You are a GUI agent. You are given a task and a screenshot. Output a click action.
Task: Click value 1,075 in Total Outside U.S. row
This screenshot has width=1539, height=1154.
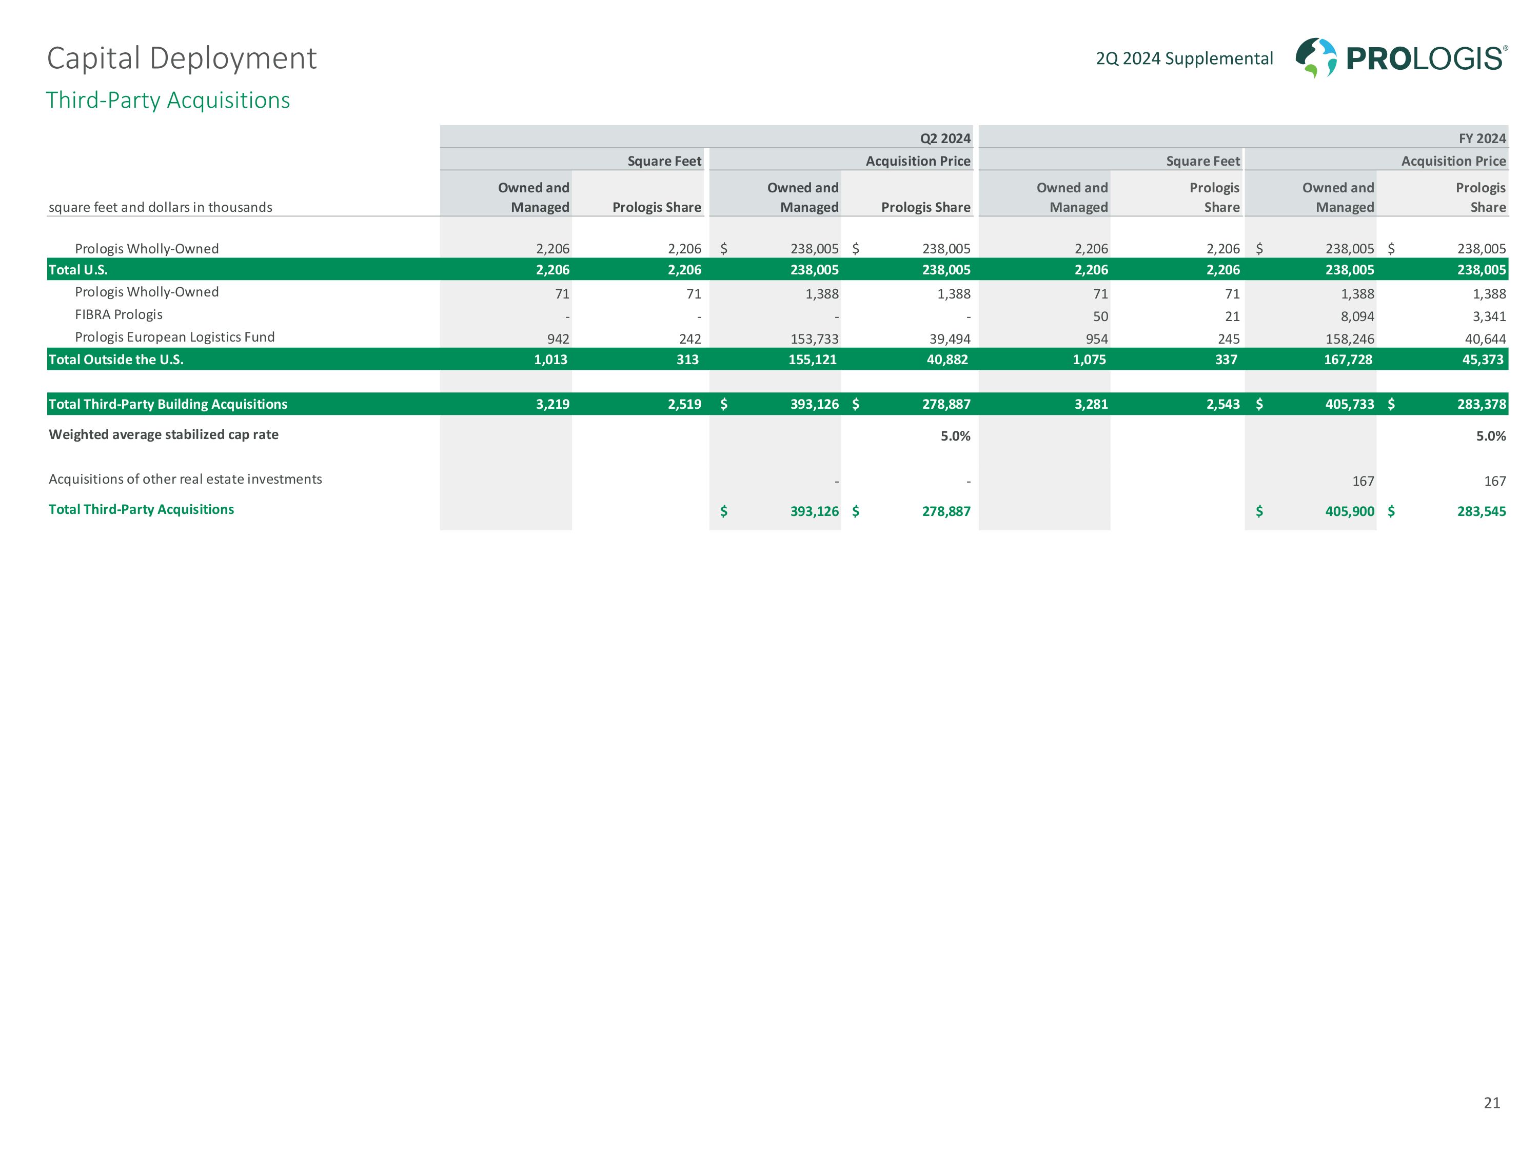click(x=1089, y=360)
